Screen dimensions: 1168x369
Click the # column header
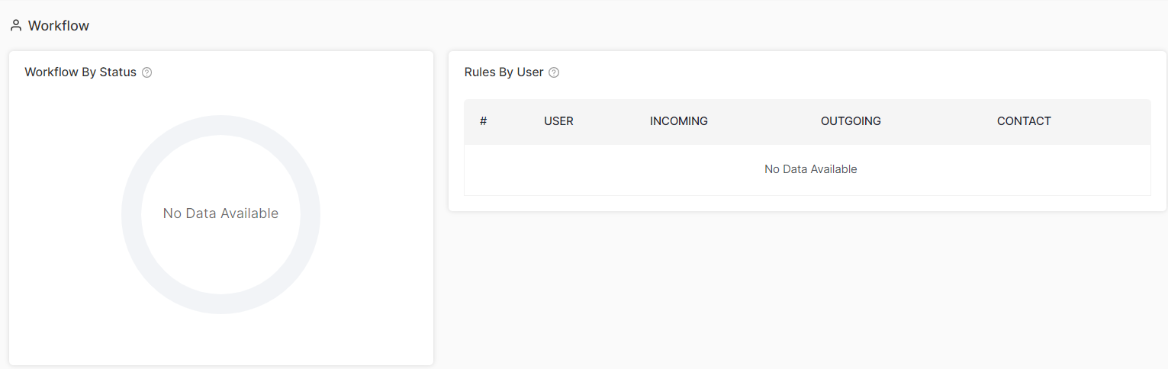point(484,121)
